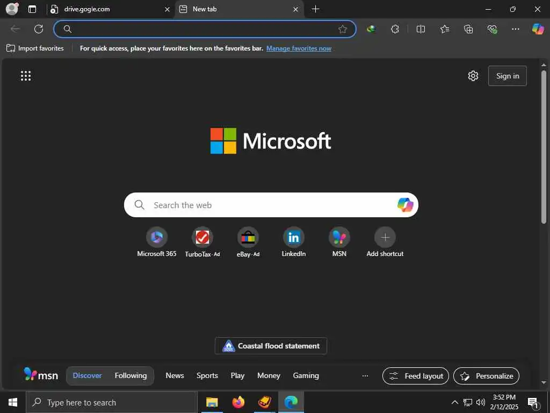Open page settings gear icon
Screen dimensions: 550x413
[473, 76]
